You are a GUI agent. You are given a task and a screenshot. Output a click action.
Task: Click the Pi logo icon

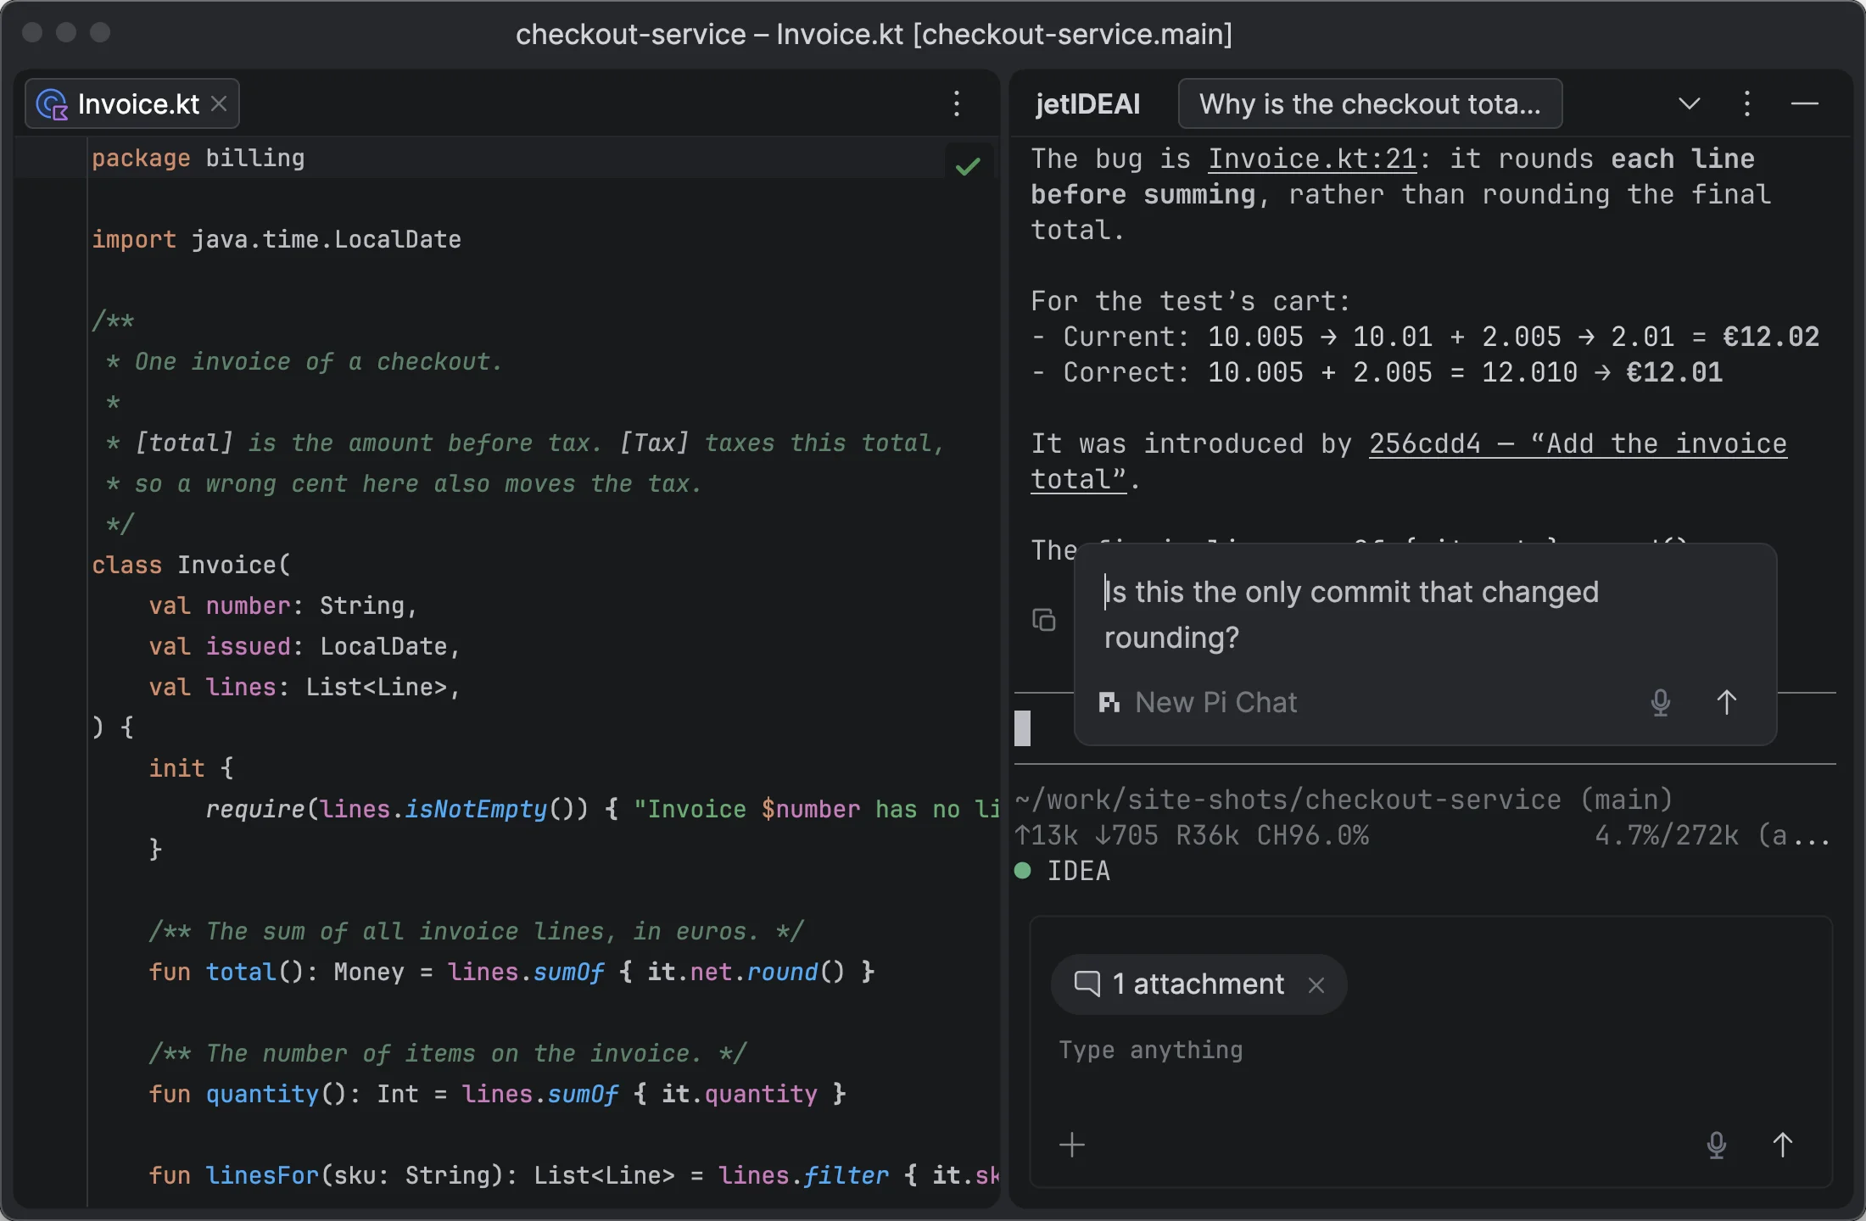click(x=1109, y=702)
